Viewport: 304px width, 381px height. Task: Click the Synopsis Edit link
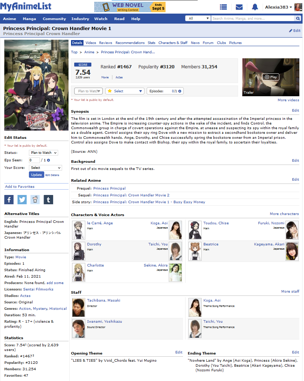295,110
